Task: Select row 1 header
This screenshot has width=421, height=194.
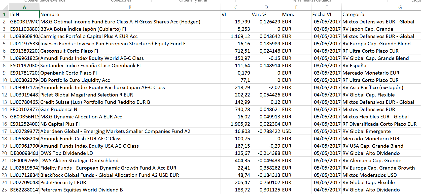Action: 4,14
